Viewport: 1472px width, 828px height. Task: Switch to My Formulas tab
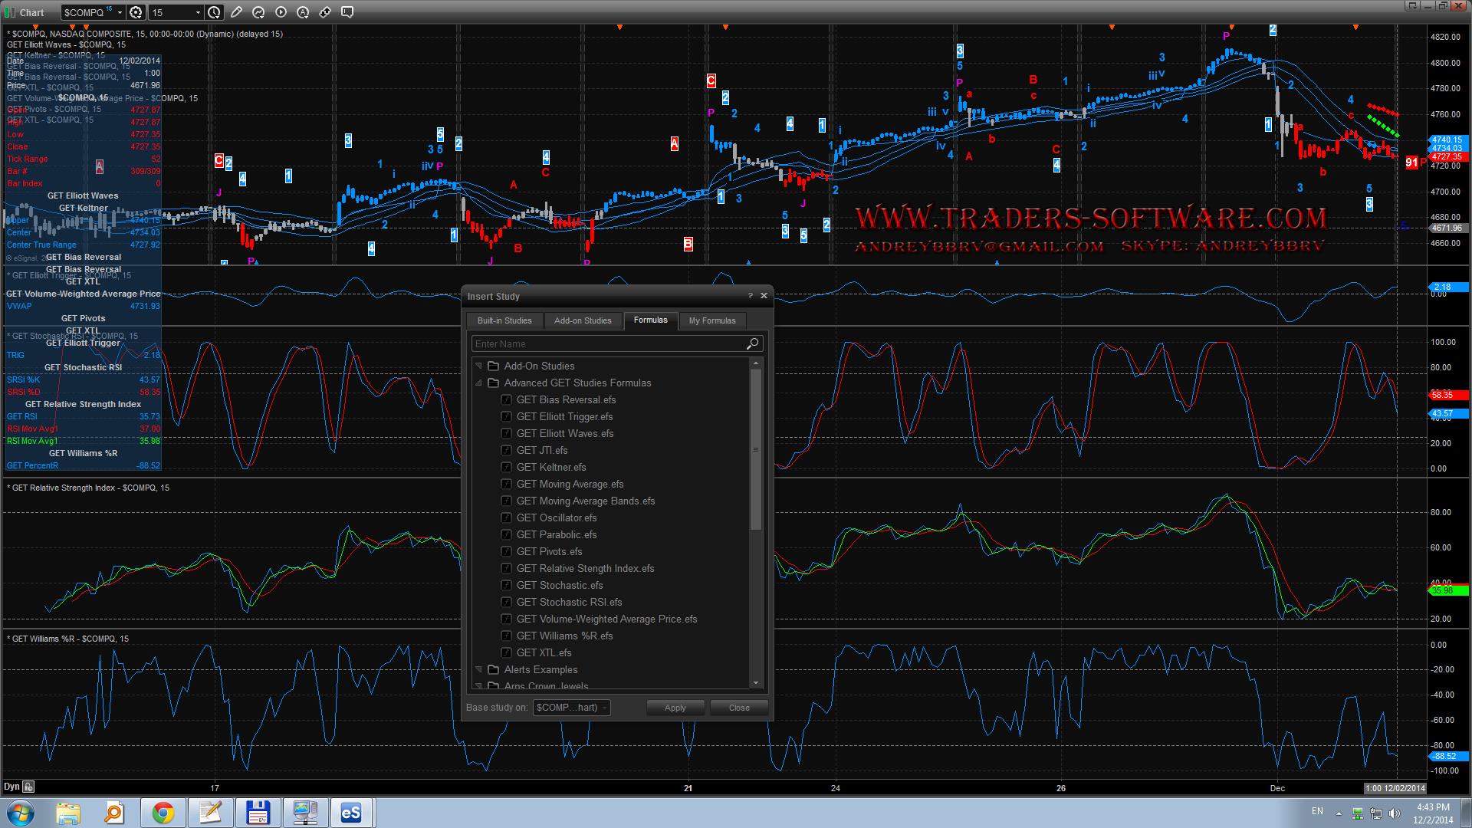click(x=711, y=320)
